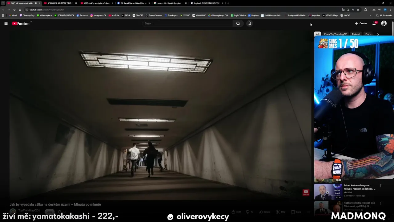Click the youtube.com address bar
The image size is (394, 222).
(185, 10)
